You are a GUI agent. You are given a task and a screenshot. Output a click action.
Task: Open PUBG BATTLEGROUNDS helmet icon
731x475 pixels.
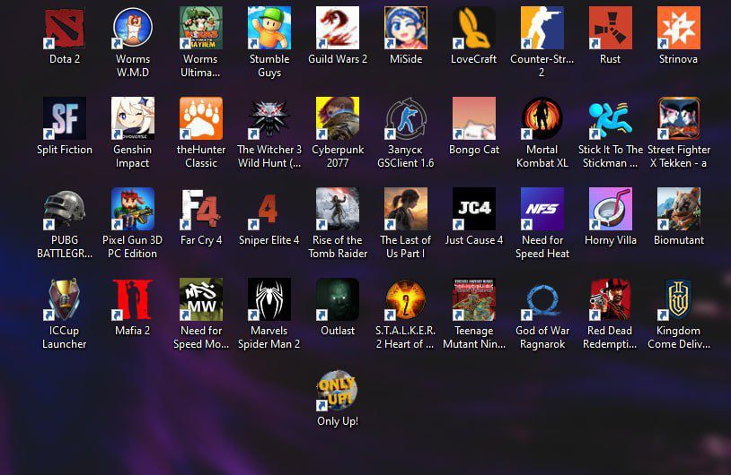point(65,209)
